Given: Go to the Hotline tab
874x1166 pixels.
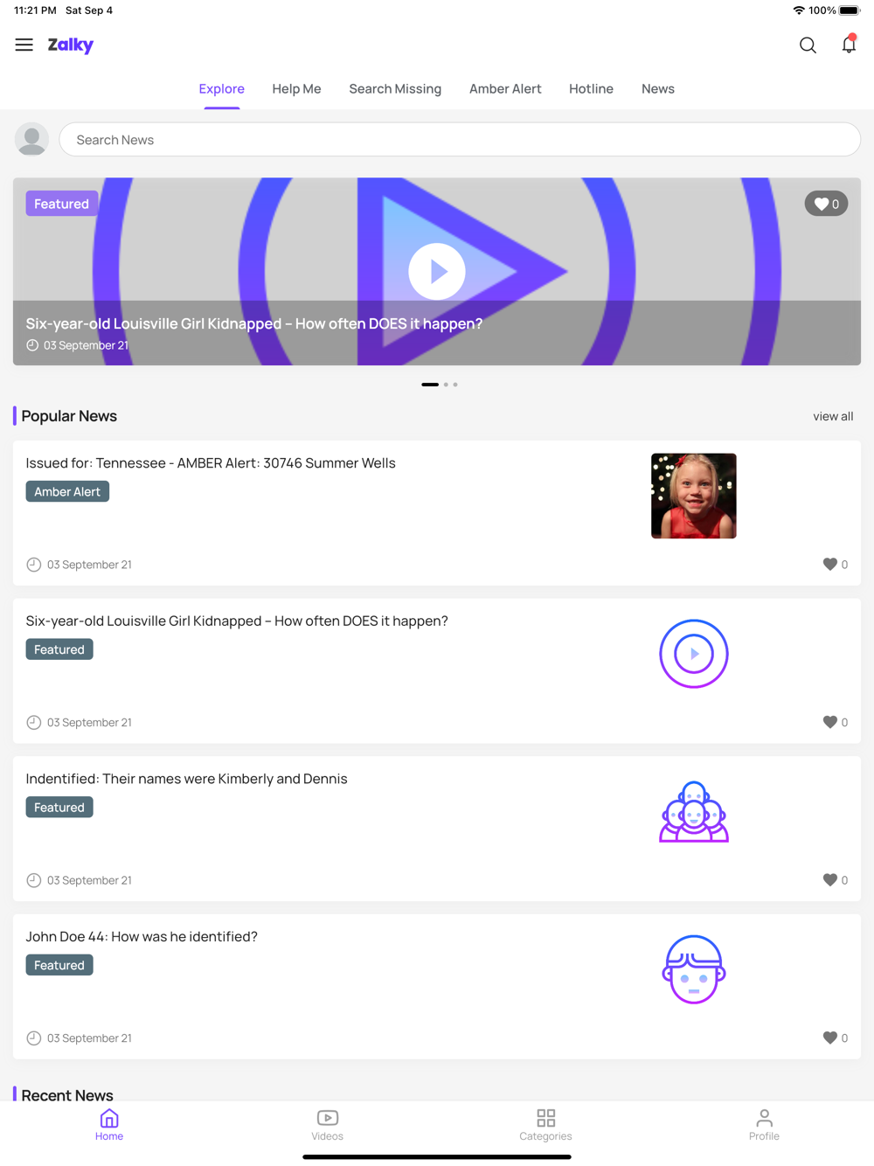Looking at the screenshot, I should tap(591, 89).
